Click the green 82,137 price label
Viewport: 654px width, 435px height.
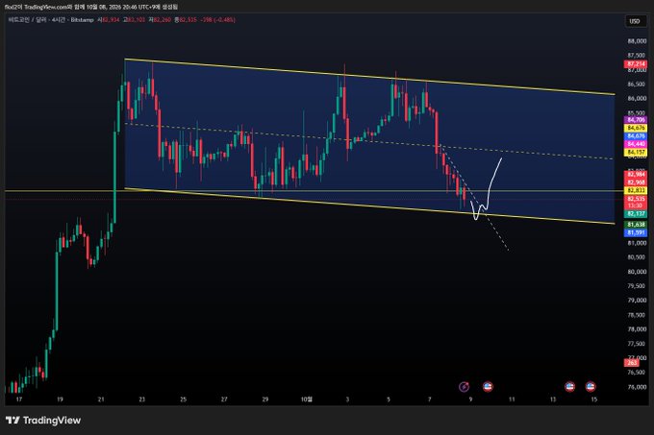tap(636, 213)
